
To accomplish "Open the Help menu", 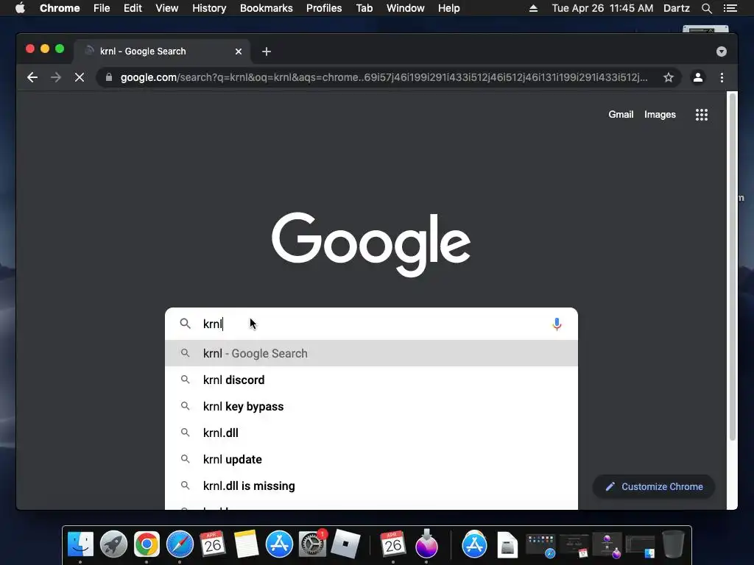I will click(448, 8).
